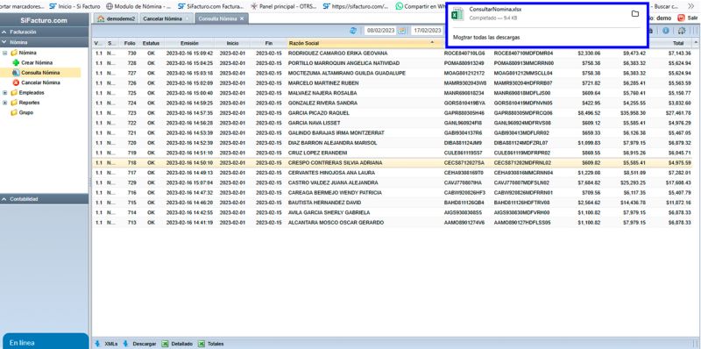This screenshot has width=701, height=349.
Task: Click the XMLs download arrow icon
Action: pos(97,344)
